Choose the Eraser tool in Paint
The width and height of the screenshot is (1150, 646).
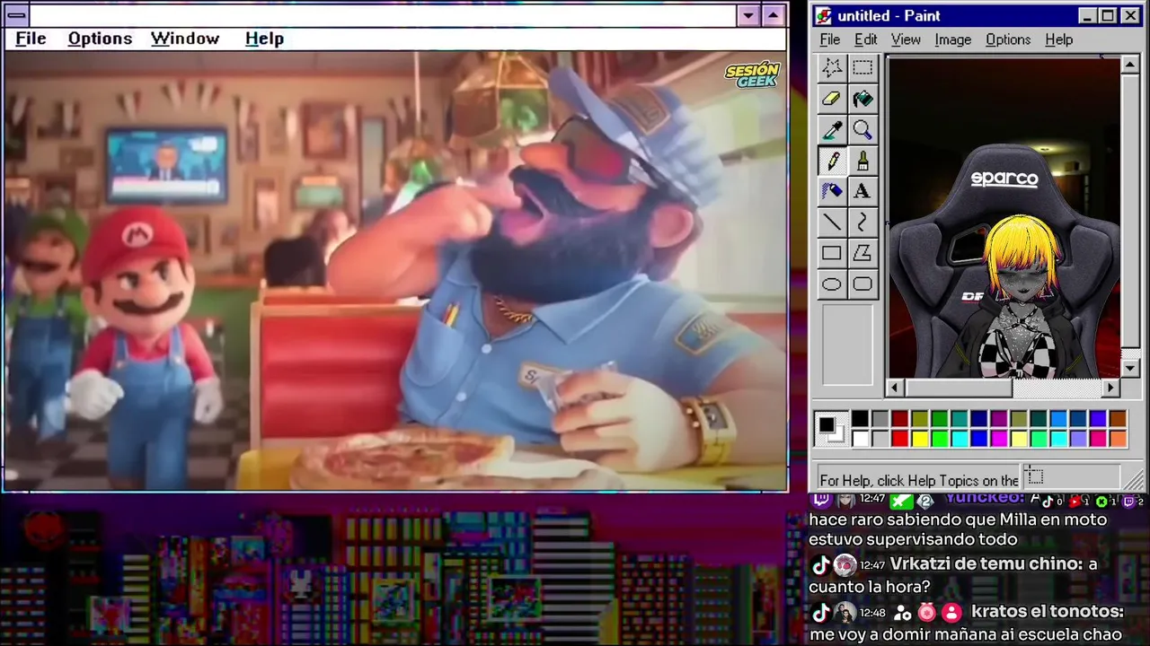tap(832, 99)
